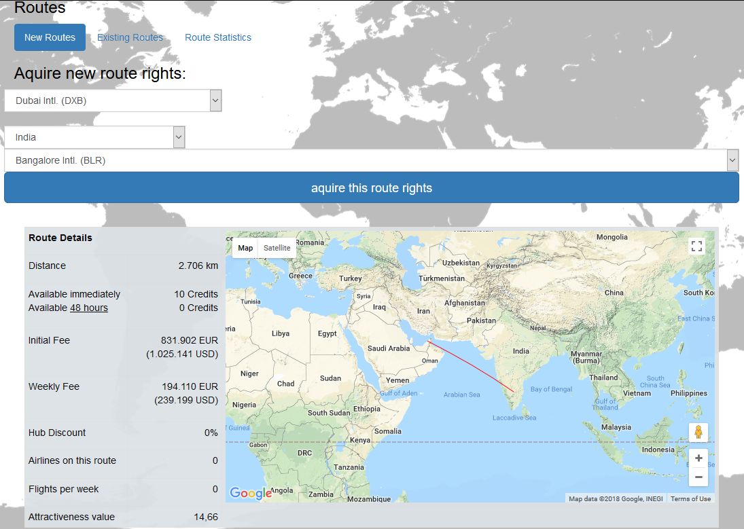Click the Bay of Bengal map label
This screenshot has height=529, width=744.
[551, 389]
